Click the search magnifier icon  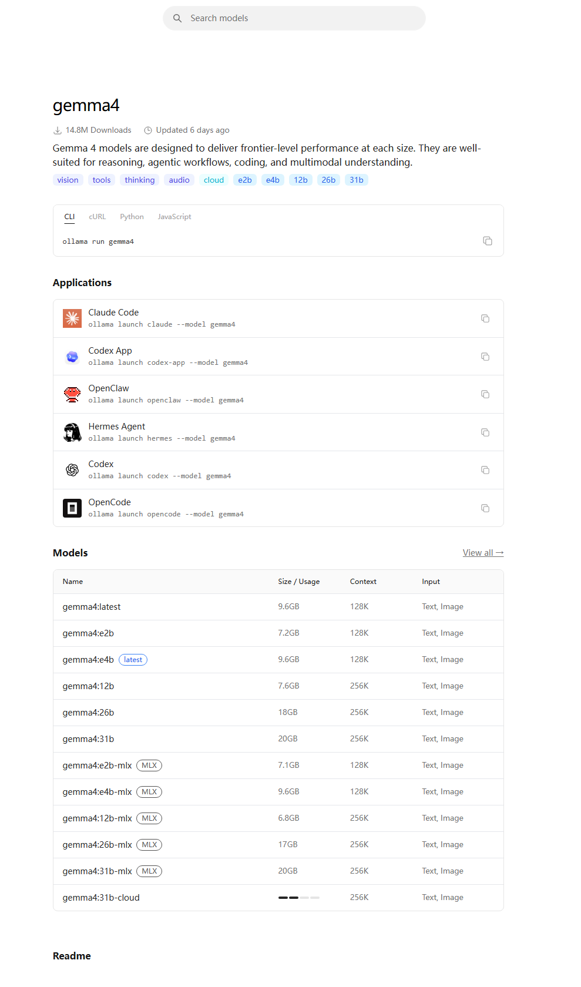[x=177, y=18]
